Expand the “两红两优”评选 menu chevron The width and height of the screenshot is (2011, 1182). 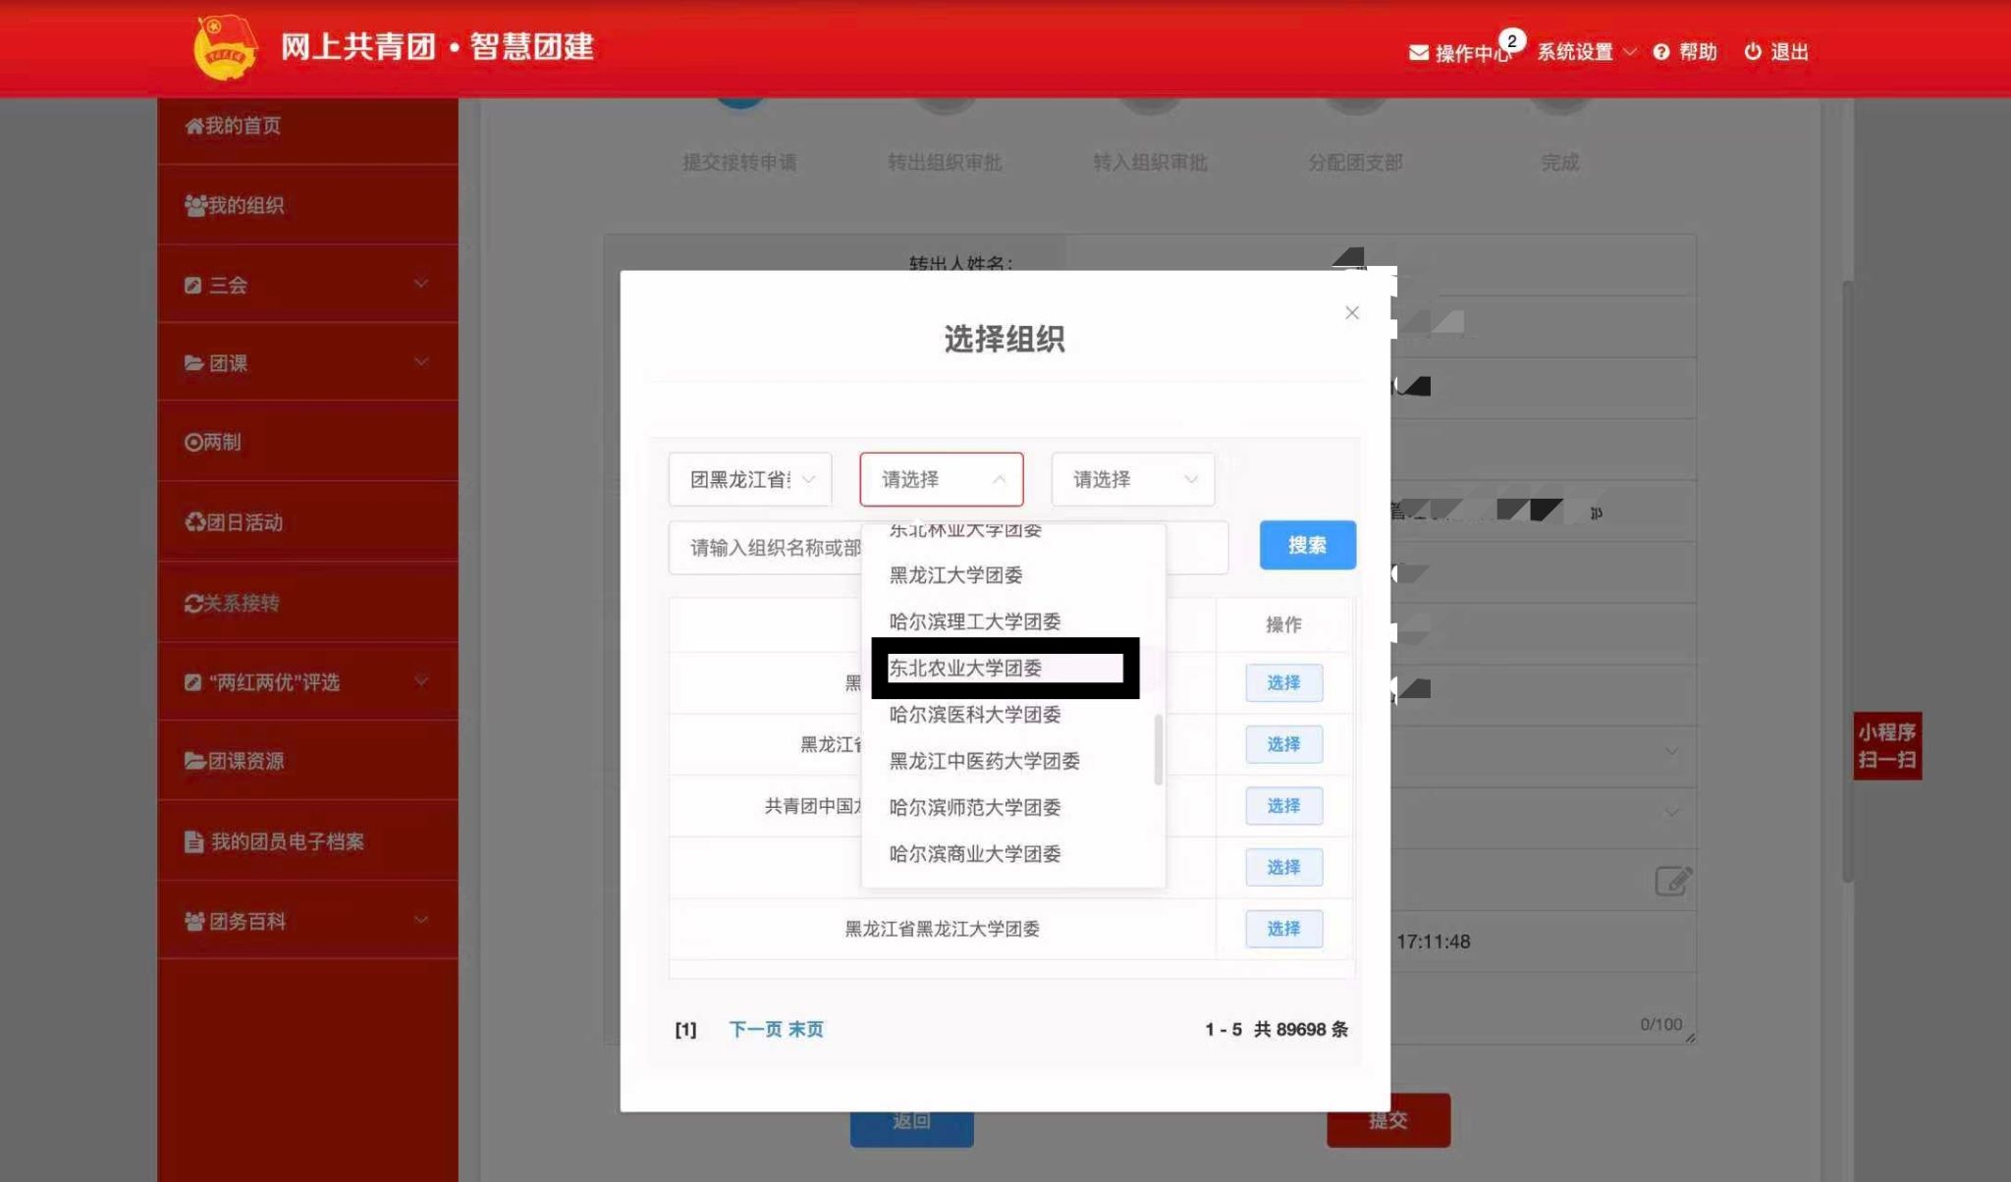[x=421, y=680]
